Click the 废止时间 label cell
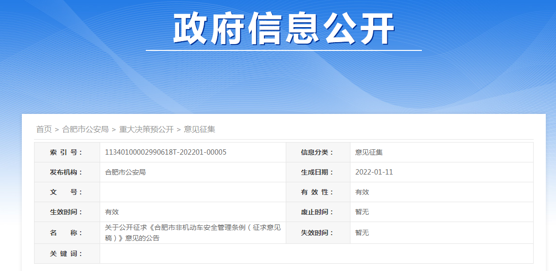This screenshot has width=556, height=271. (318, 212)
